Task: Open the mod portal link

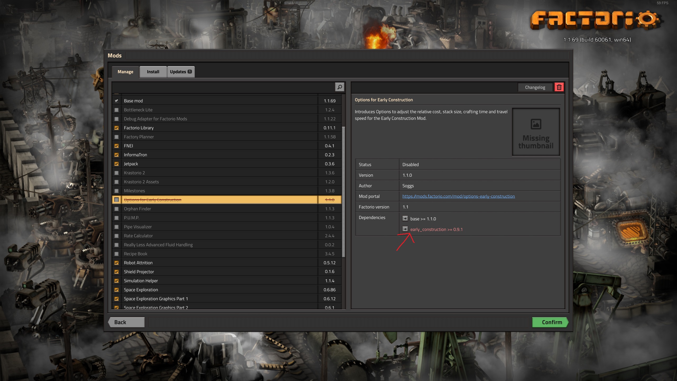Action: (x=459, y=196)
